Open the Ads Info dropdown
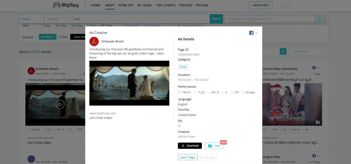The height and width of the screenshot is (164, 351). tap(58, 19)
